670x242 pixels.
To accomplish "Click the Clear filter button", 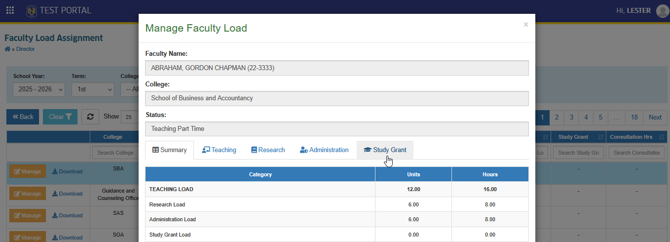I will tap(60, 117).
